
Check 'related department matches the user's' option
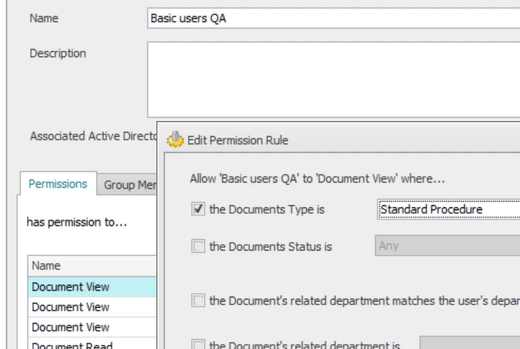click(x=198, y=302)
